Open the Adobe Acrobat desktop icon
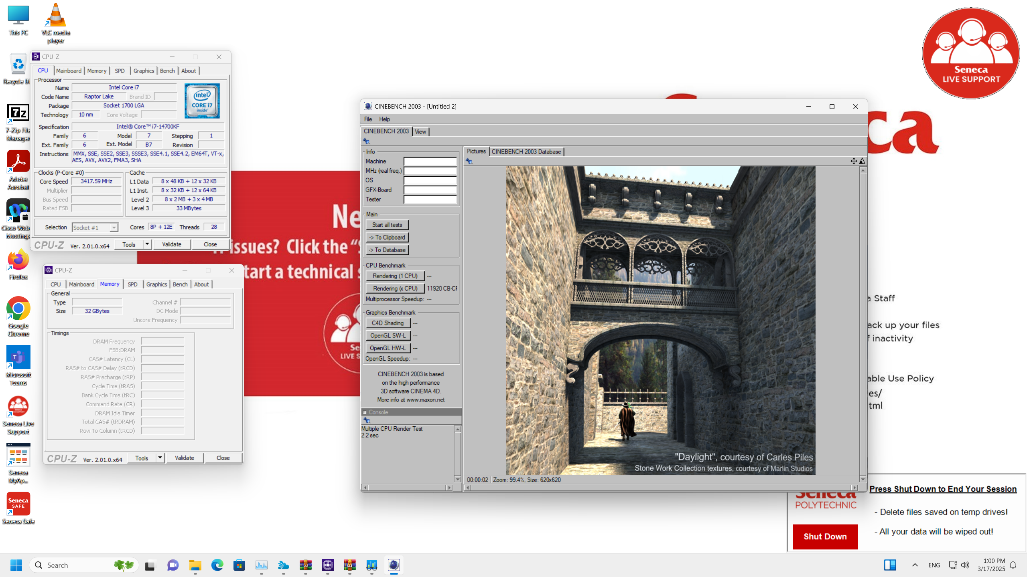Viewport: 1027px width, 577px height. pos(18,170)
